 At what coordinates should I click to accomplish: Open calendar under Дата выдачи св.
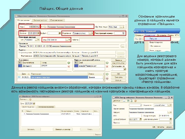tap(125, 69)
